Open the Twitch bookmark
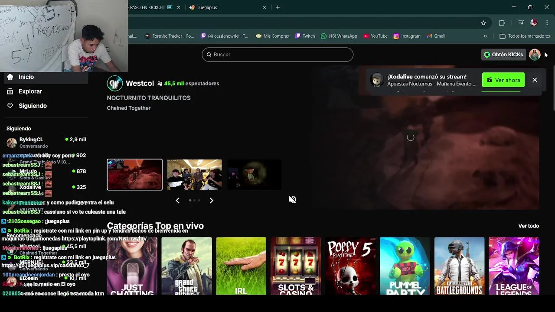Image resolution: width=555 pixels, height=312 pixels. pos(305,36)
